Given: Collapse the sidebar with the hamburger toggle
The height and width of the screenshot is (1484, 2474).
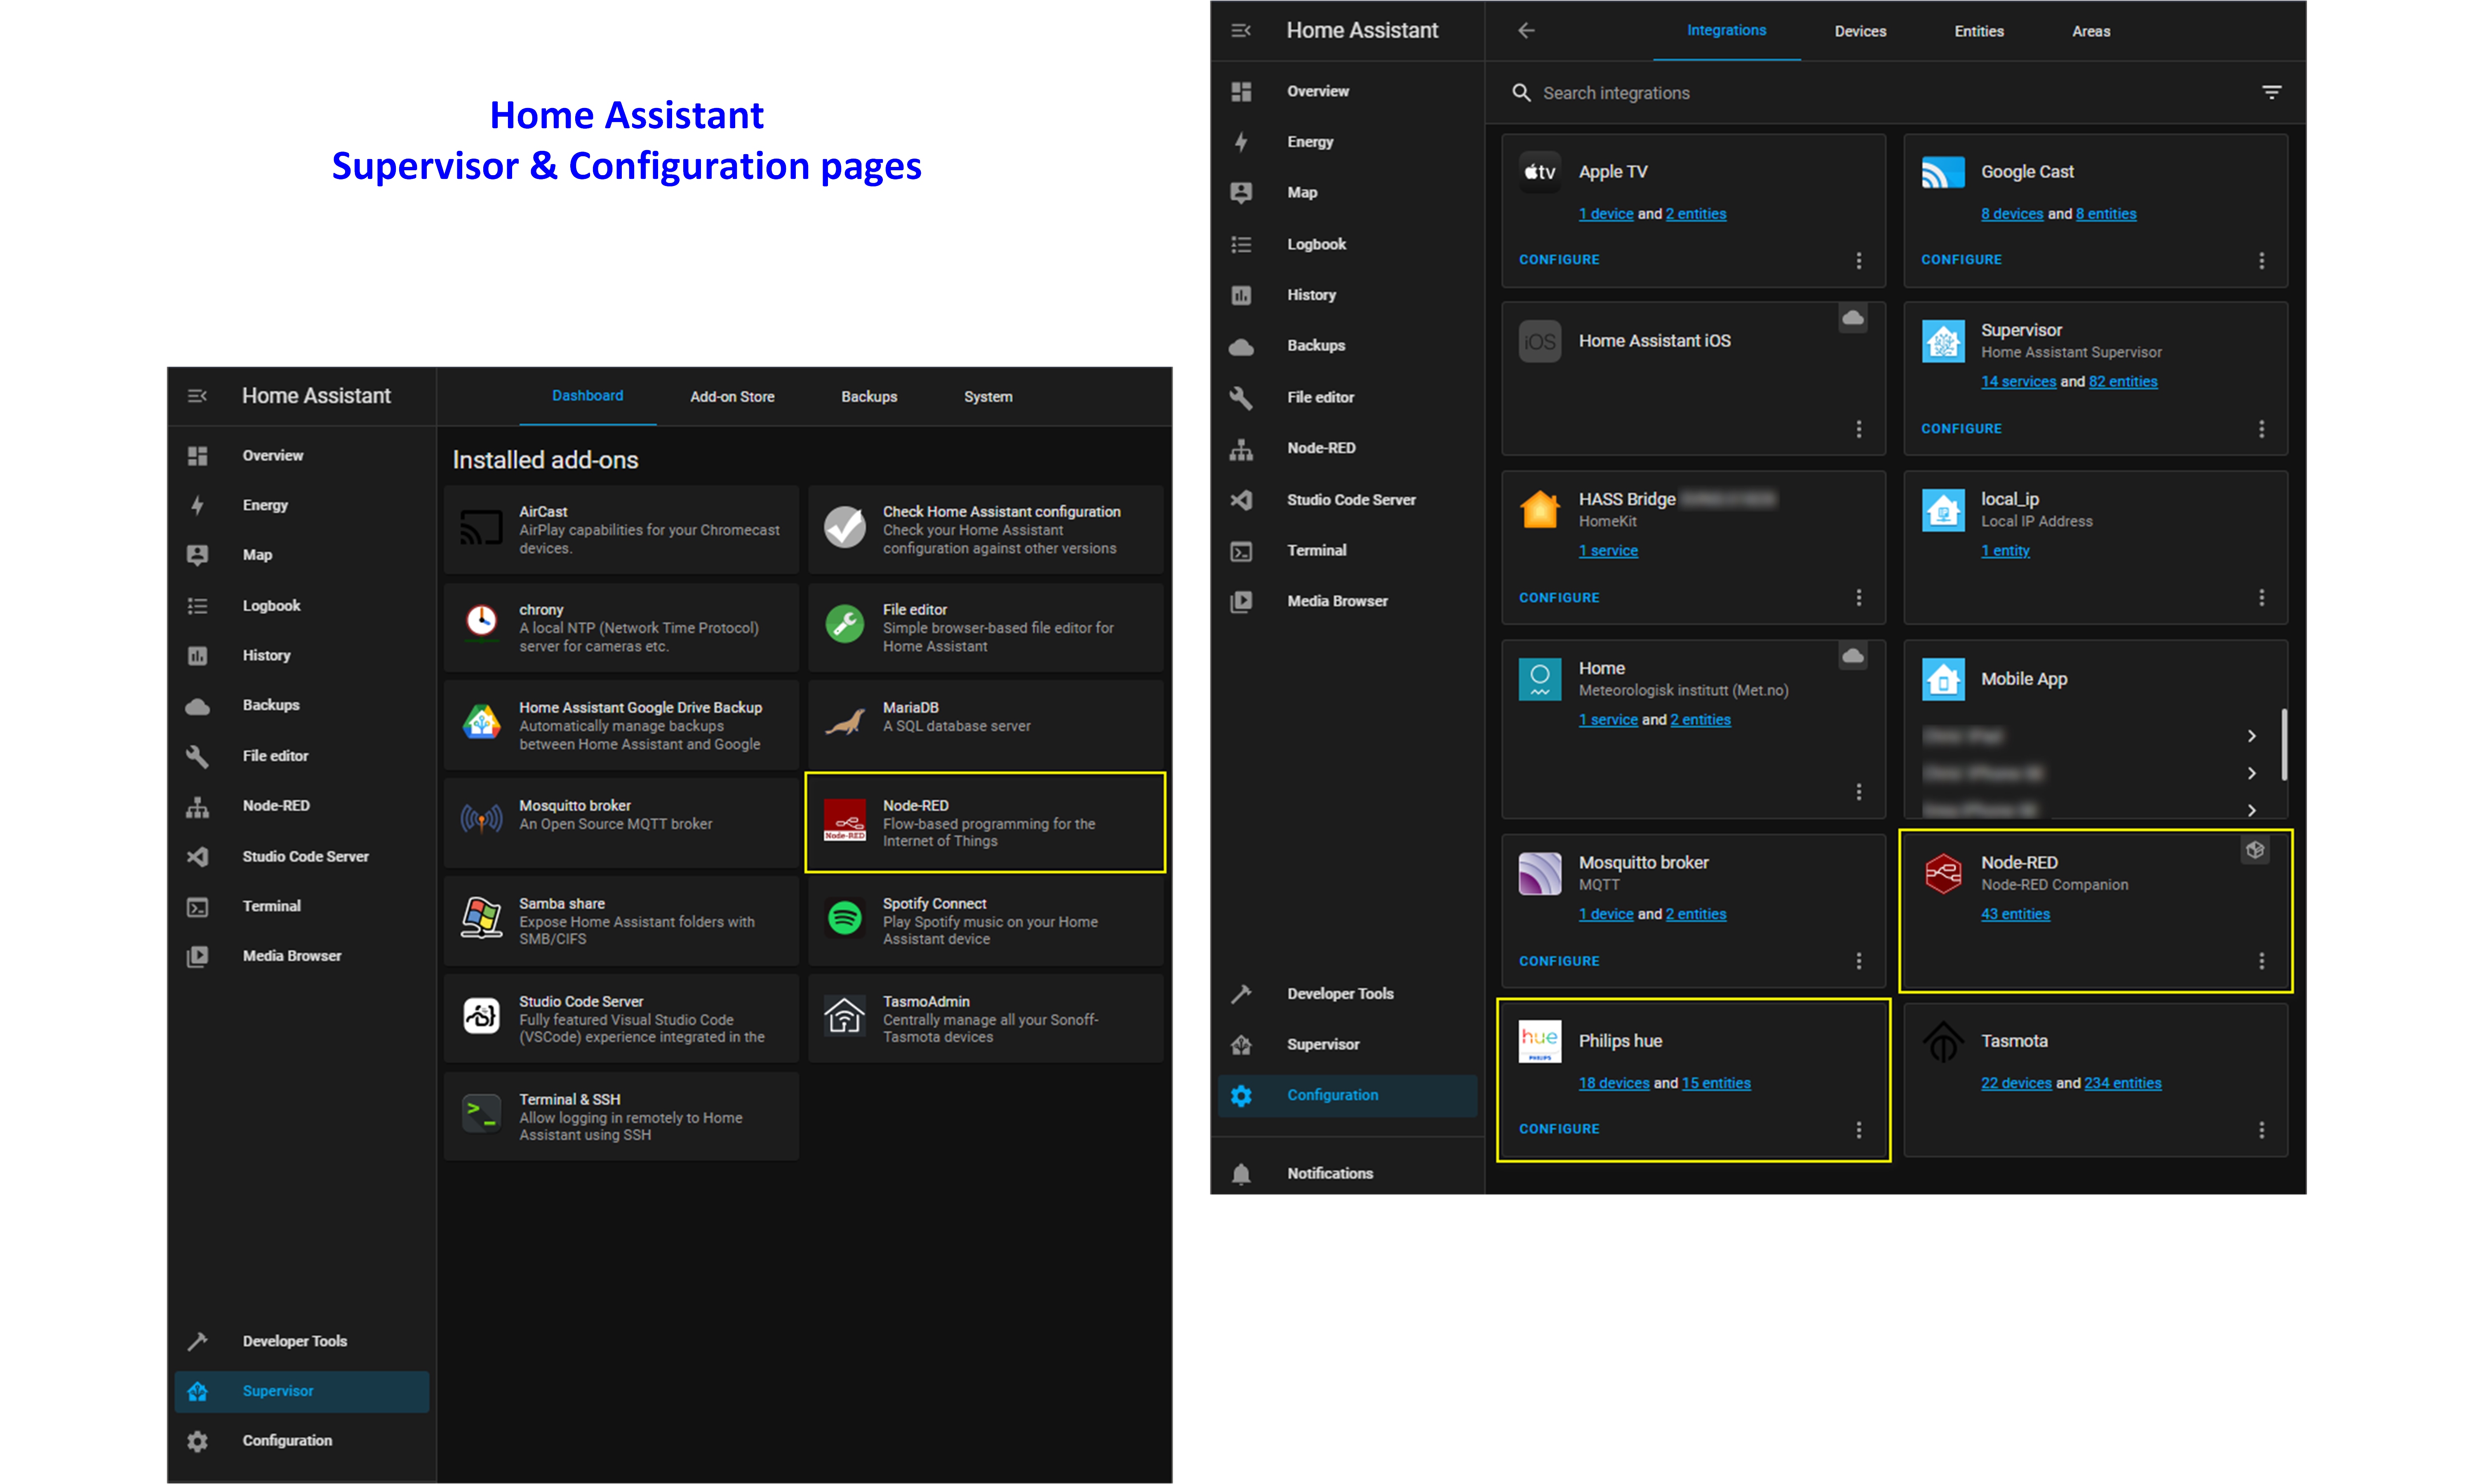Looking at the screenshot, I should pyautogui.click(x=1241, y=30).
